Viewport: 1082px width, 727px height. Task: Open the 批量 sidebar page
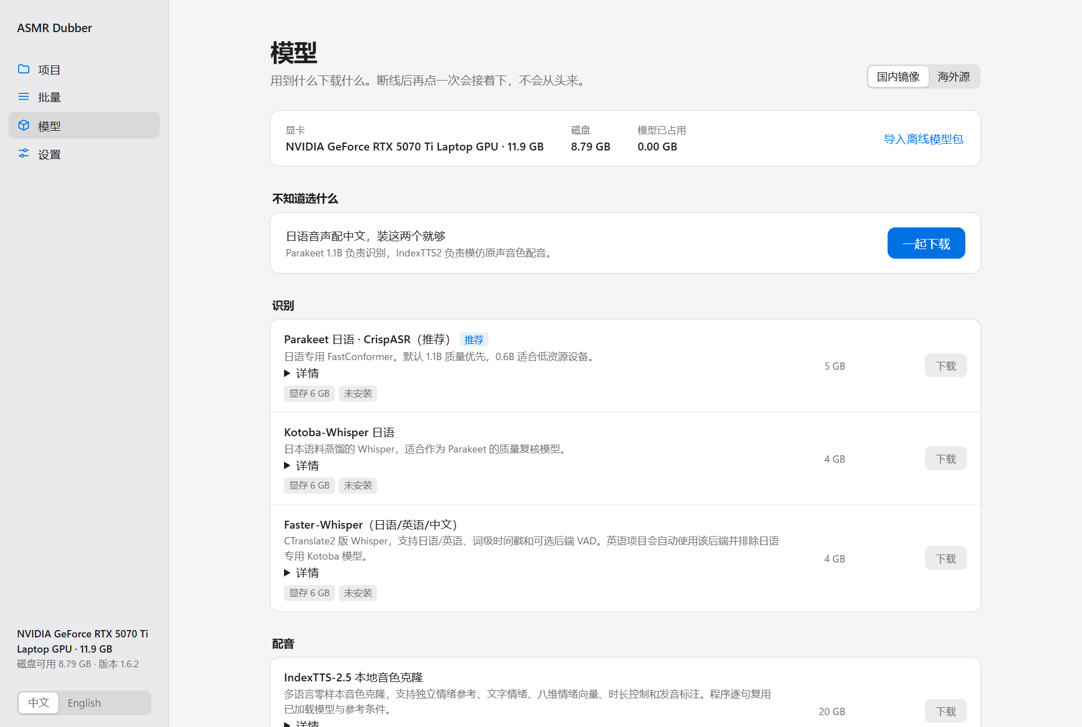pos(84,97)
